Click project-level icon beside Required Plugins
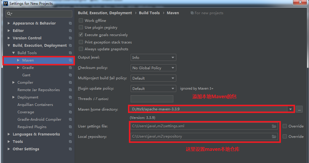This screenshot has height=163, width=309. coord(70,127)
